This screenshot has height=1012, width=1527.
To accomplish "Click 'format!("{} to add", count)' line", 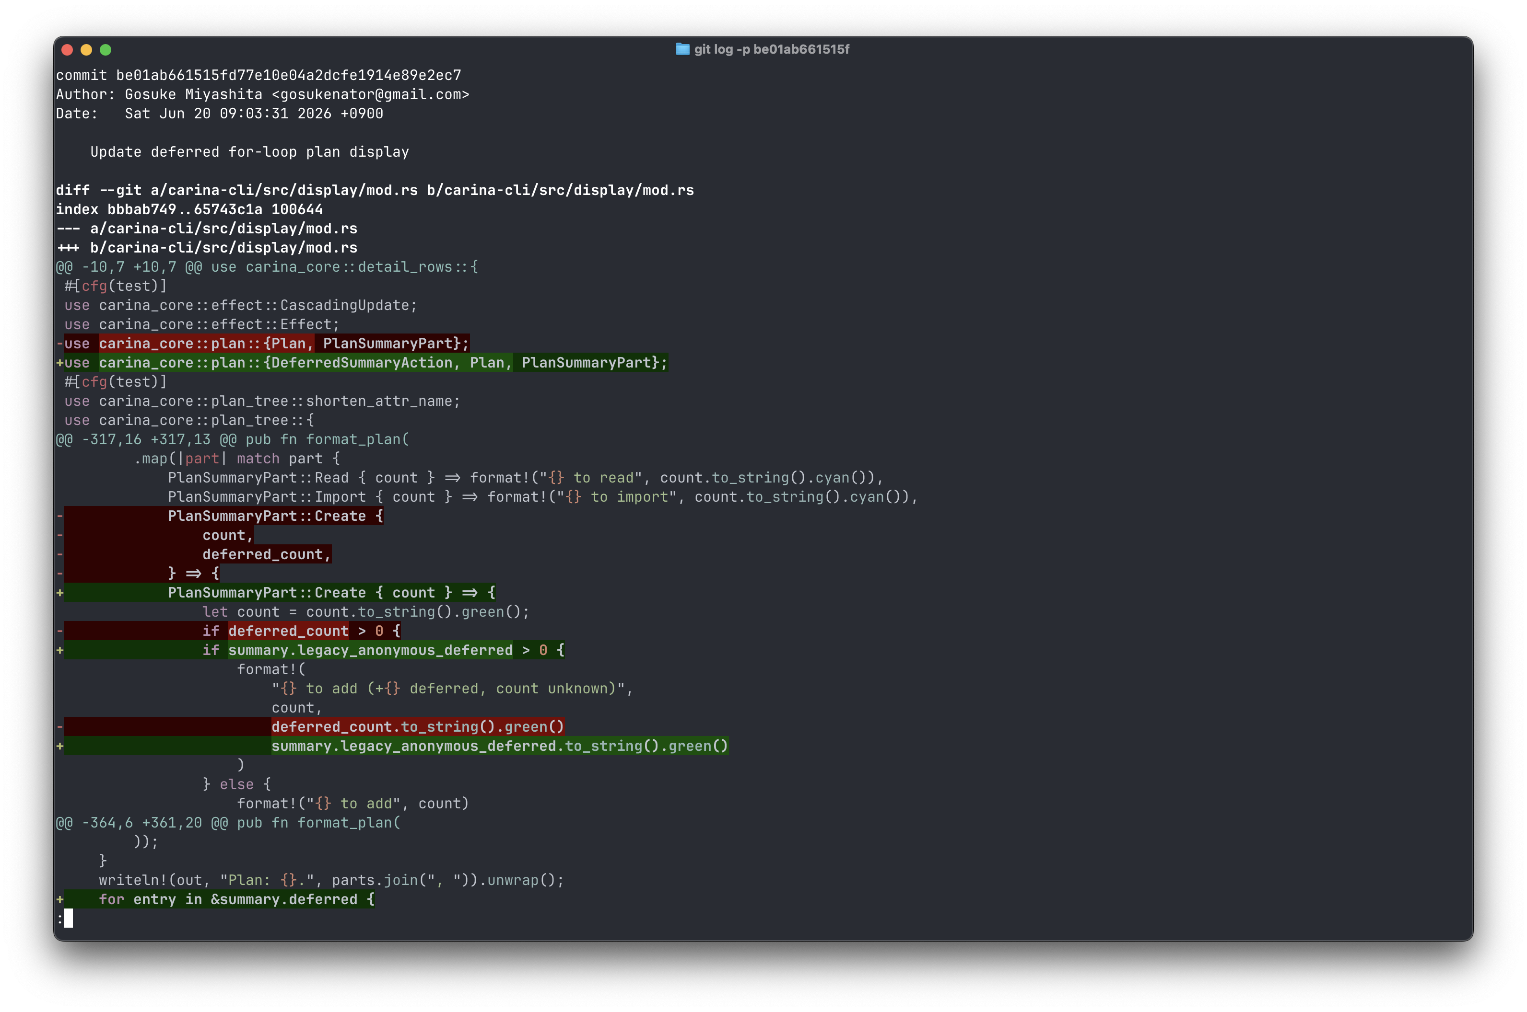I will (x=352, y=804).
